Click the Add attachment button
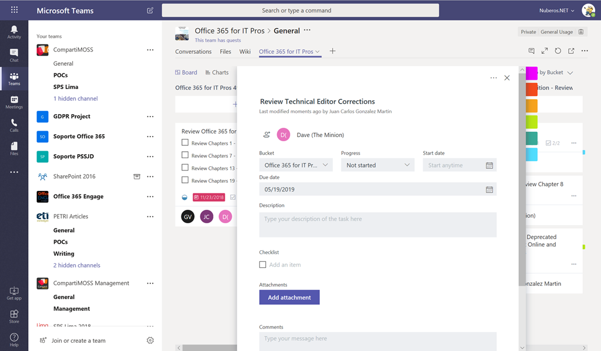 coord(289,297)
